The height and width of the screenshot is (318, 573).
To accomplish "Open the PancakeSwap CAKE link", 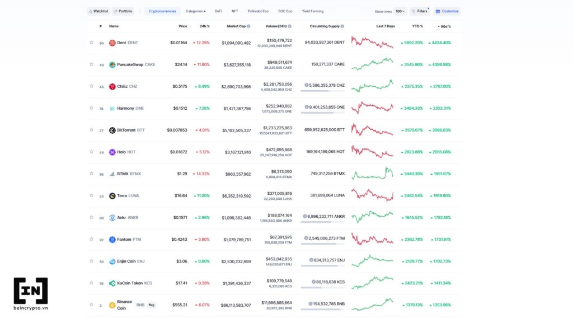I will click(x=136, y=65).
